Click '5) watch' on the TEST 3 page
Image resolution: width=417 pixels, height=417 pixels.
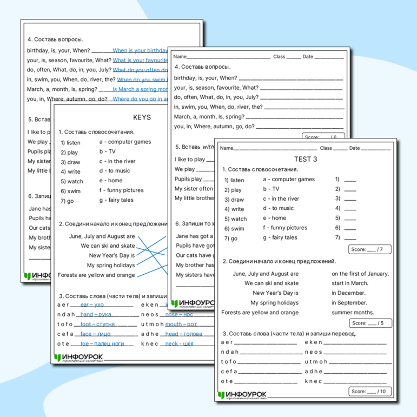click(x=235, y=219)
